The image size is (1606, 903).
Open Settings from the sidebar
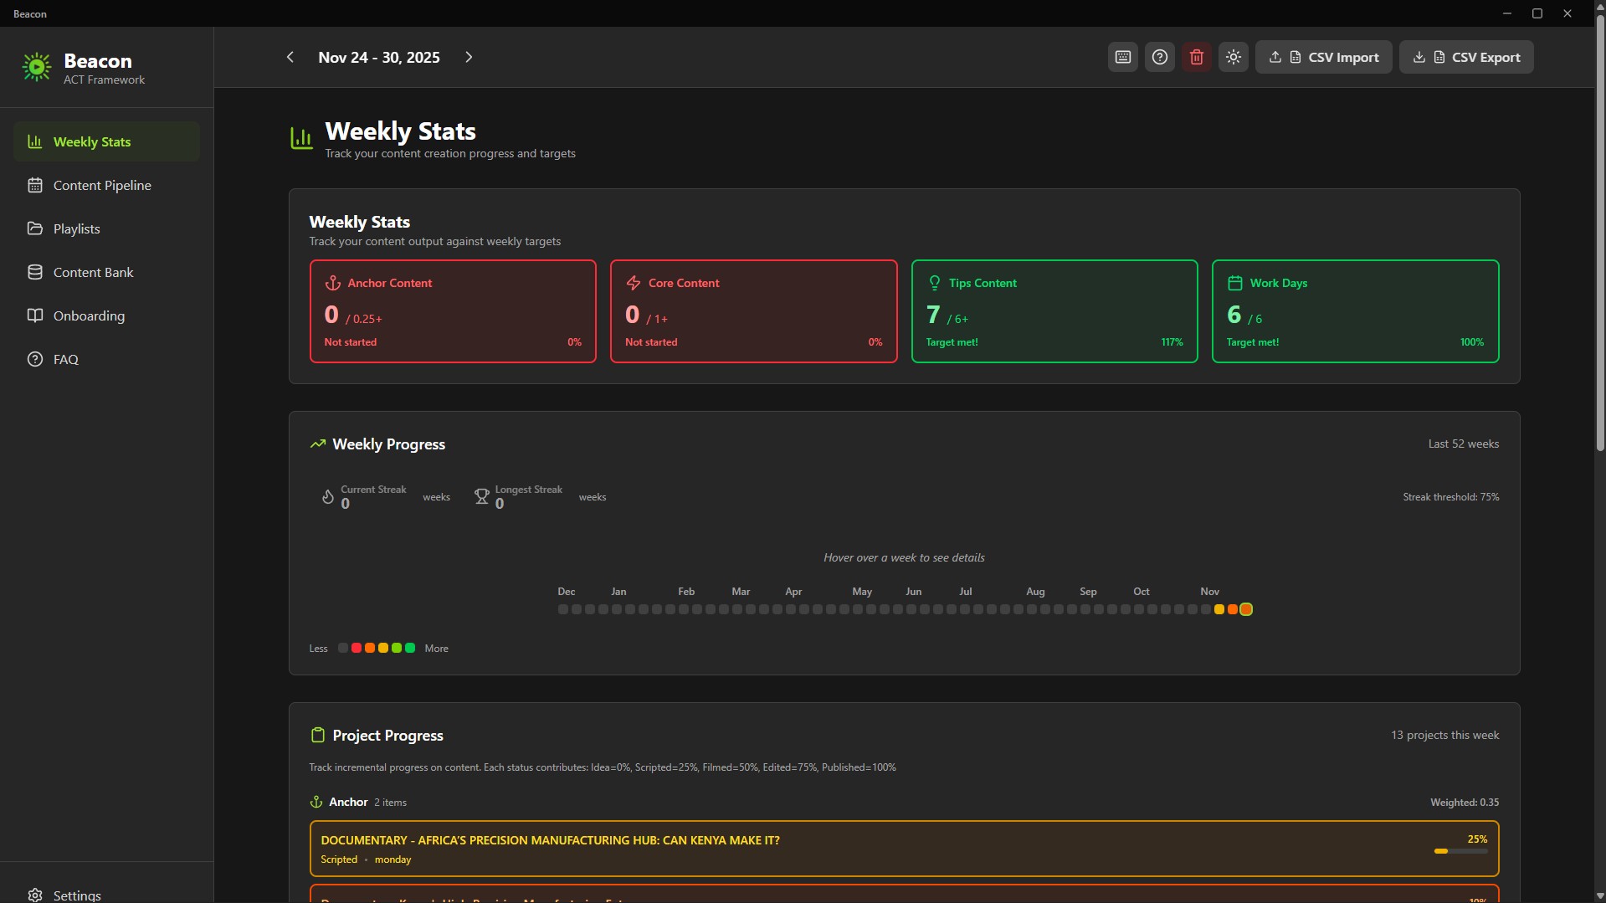pyautogui.click(x=74, y=894)
